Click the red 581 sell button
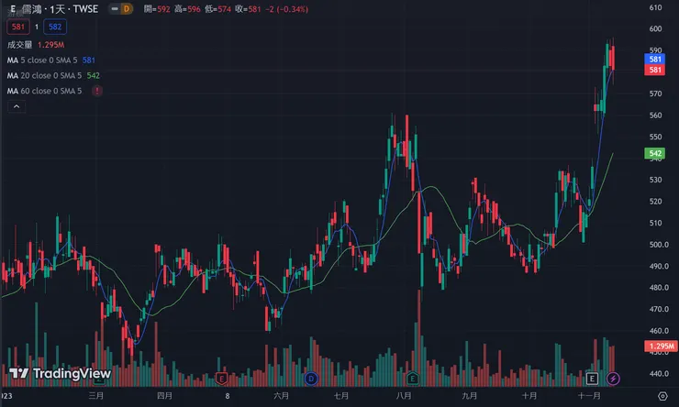The height and width of the screenshot is (407, 679). pyautogui.click(x=18, y=27)
